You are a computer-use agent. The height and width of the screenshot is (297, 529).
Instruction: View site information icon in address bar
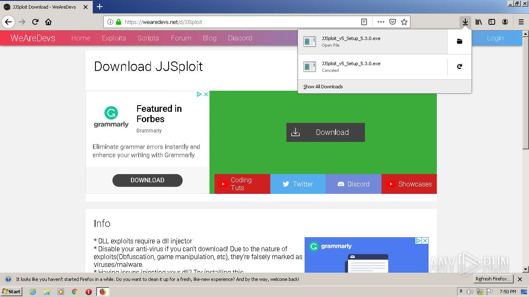click(x=110, y=22)
